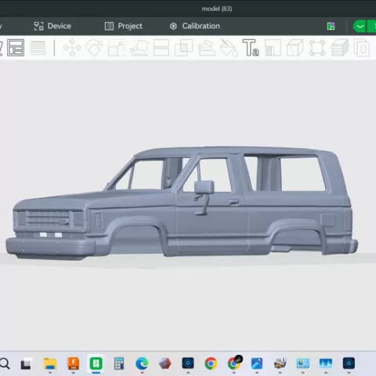Open Chrome with profile badge on taskbar
The width and height of the screenshot is (376, 376).
click(234, 363)
